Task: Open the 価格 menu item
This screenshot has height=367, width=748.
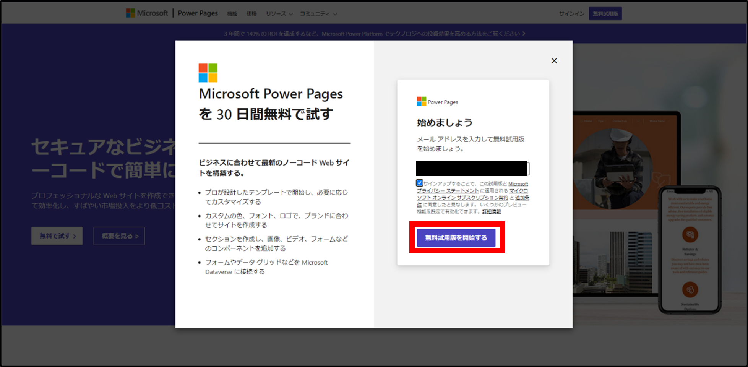Action: (x=251, y=14)
